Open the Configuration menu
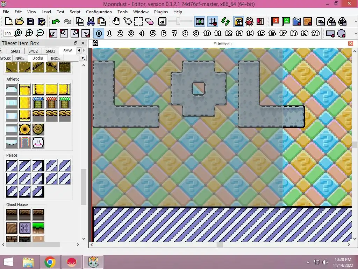 click(x=99, y=12)
